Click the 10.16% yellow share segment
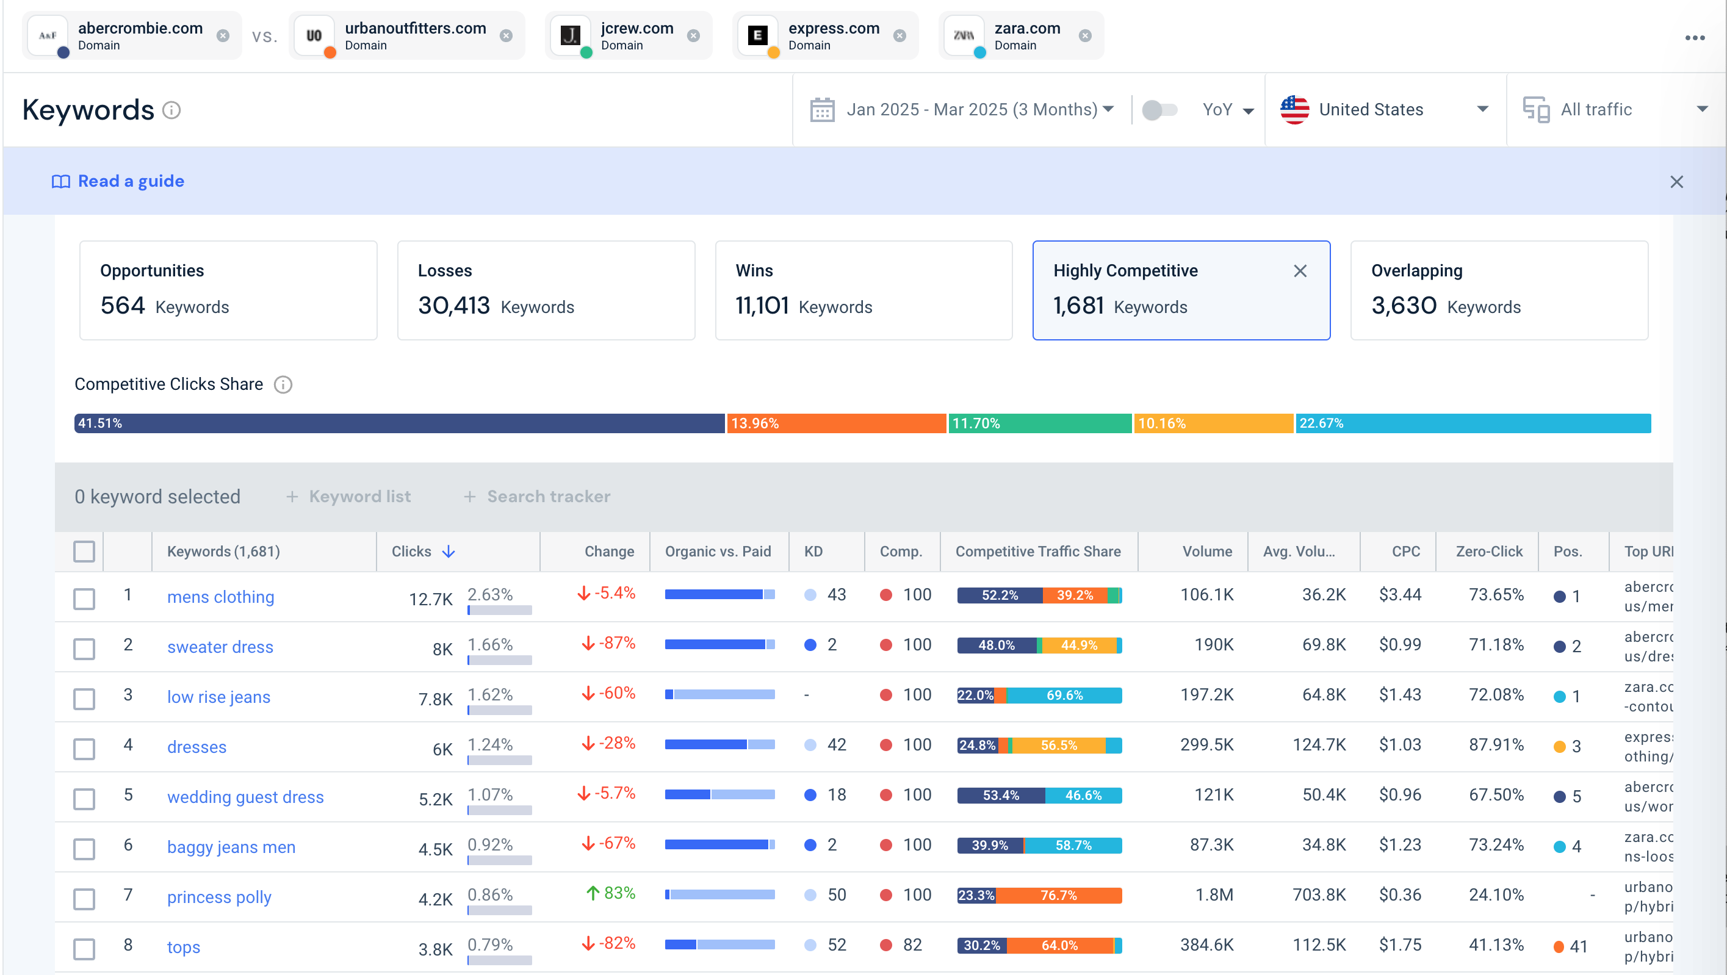The width and height of the screenshot is (1727, 975). click(1213, 423)
